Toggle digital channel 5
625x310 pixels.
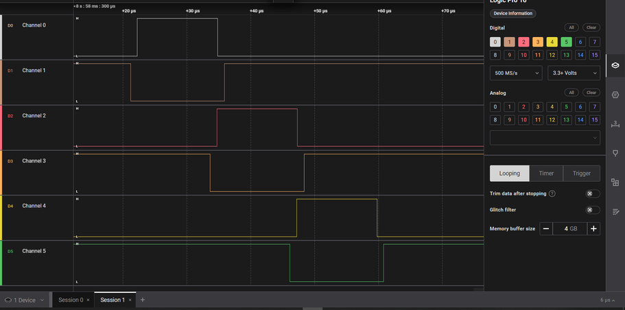(x=567, y=43)
